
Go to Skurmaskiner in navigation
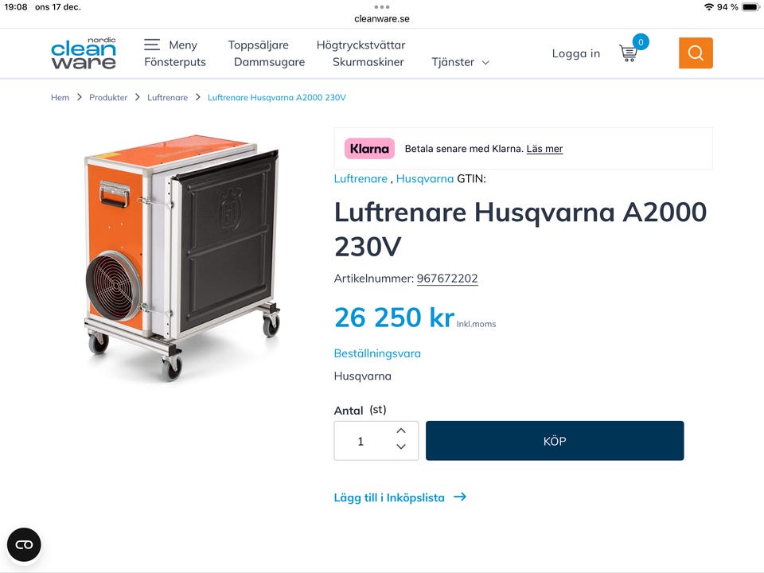pyautogui.click(x=368, y=62)
